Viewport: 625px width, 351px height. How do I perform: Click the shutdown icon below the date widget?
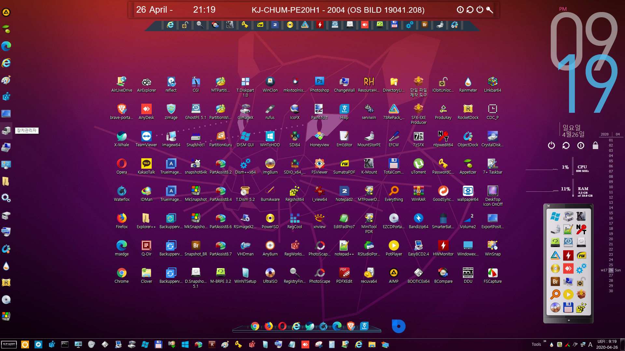pyautogui.click(x=551, y=145)
